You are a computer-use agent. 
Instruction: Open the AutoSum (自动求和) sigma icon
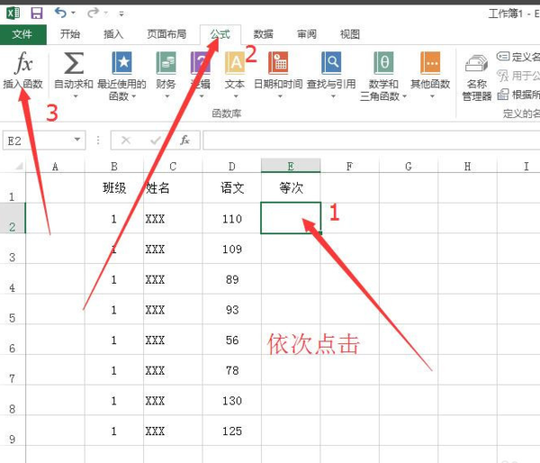pyautogui.click(x=74, y=65)
